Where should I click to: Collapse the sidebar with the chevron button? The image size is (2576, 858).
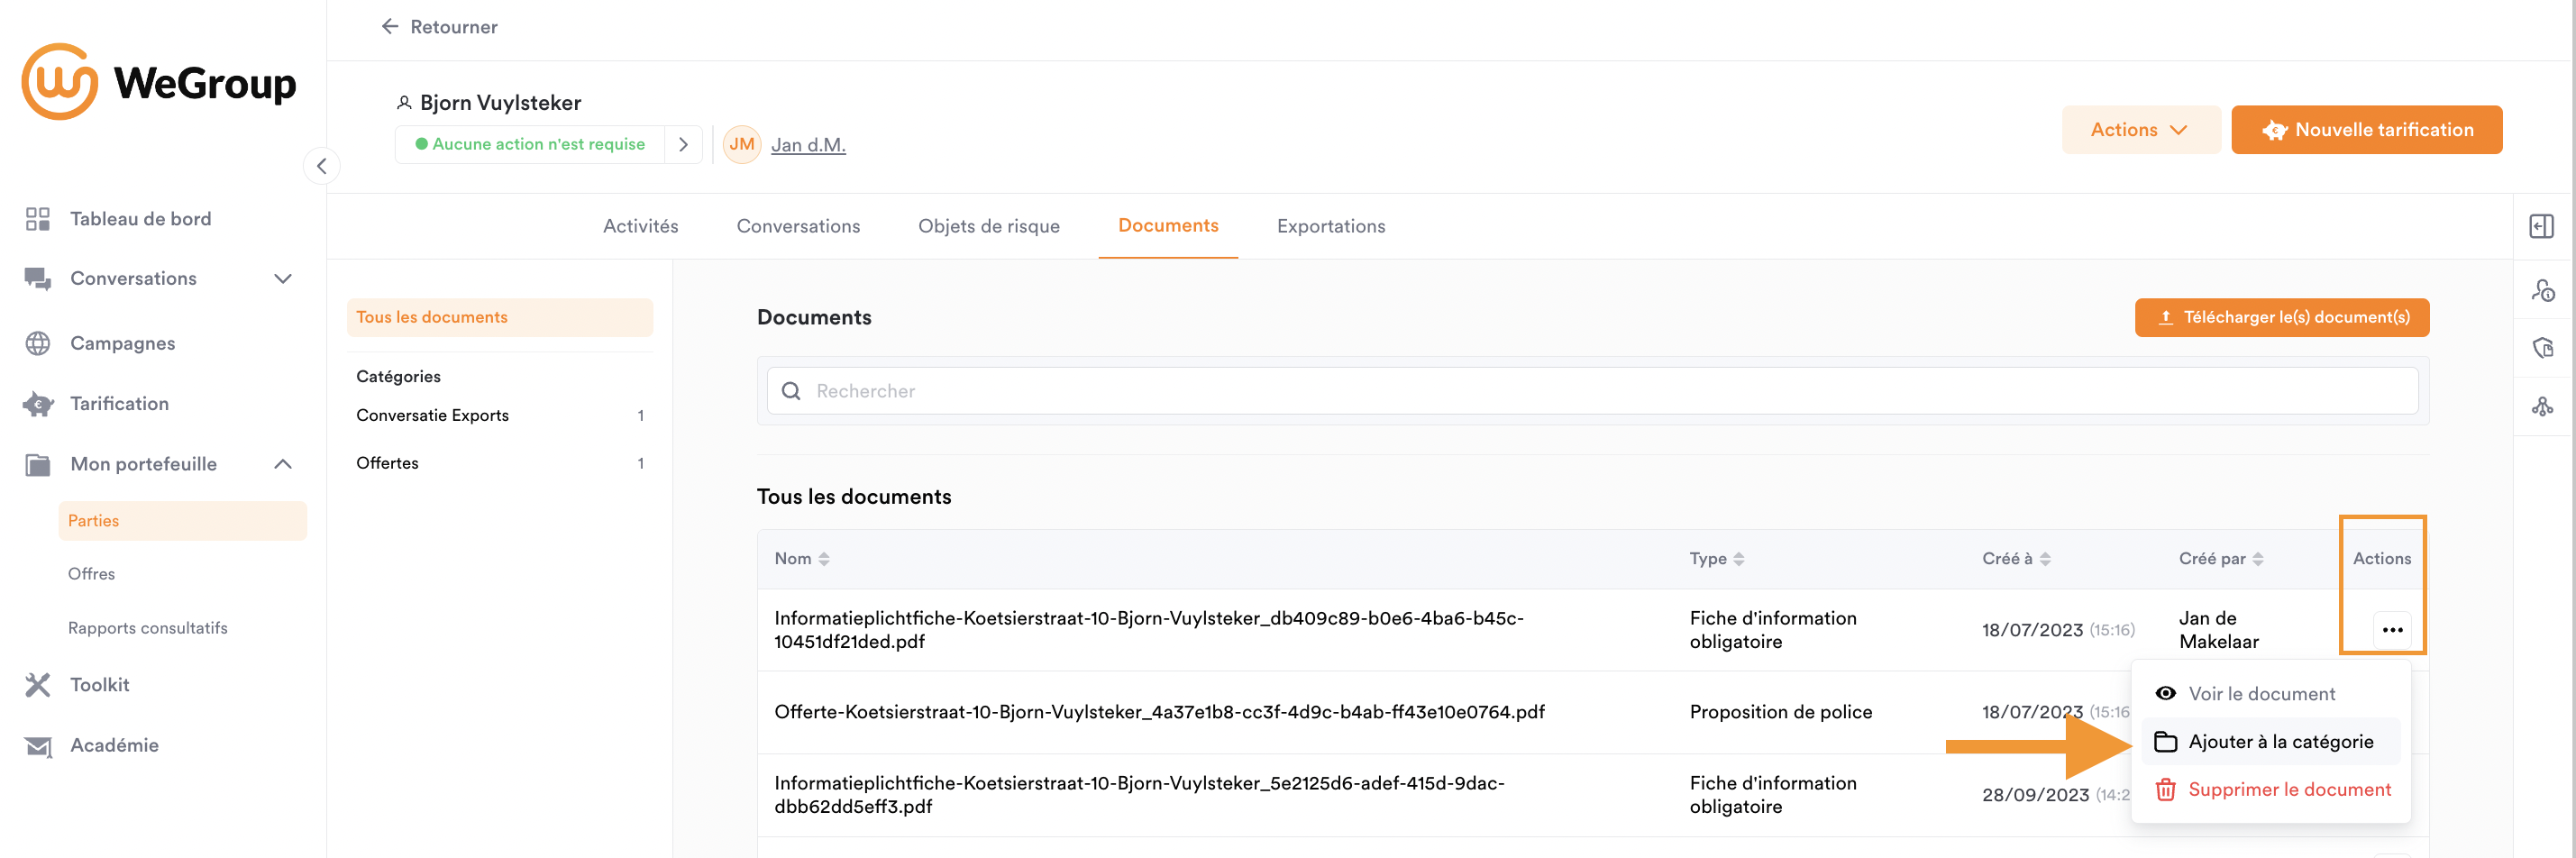point(322,166)
